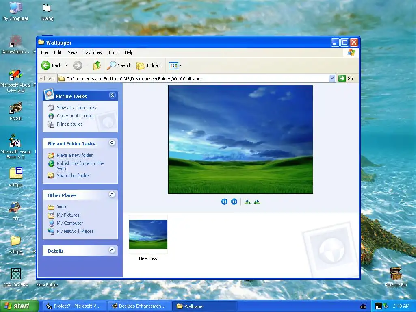The image size is (416, 312).
Task: Expand the Details panel
Action: point(112,250)
